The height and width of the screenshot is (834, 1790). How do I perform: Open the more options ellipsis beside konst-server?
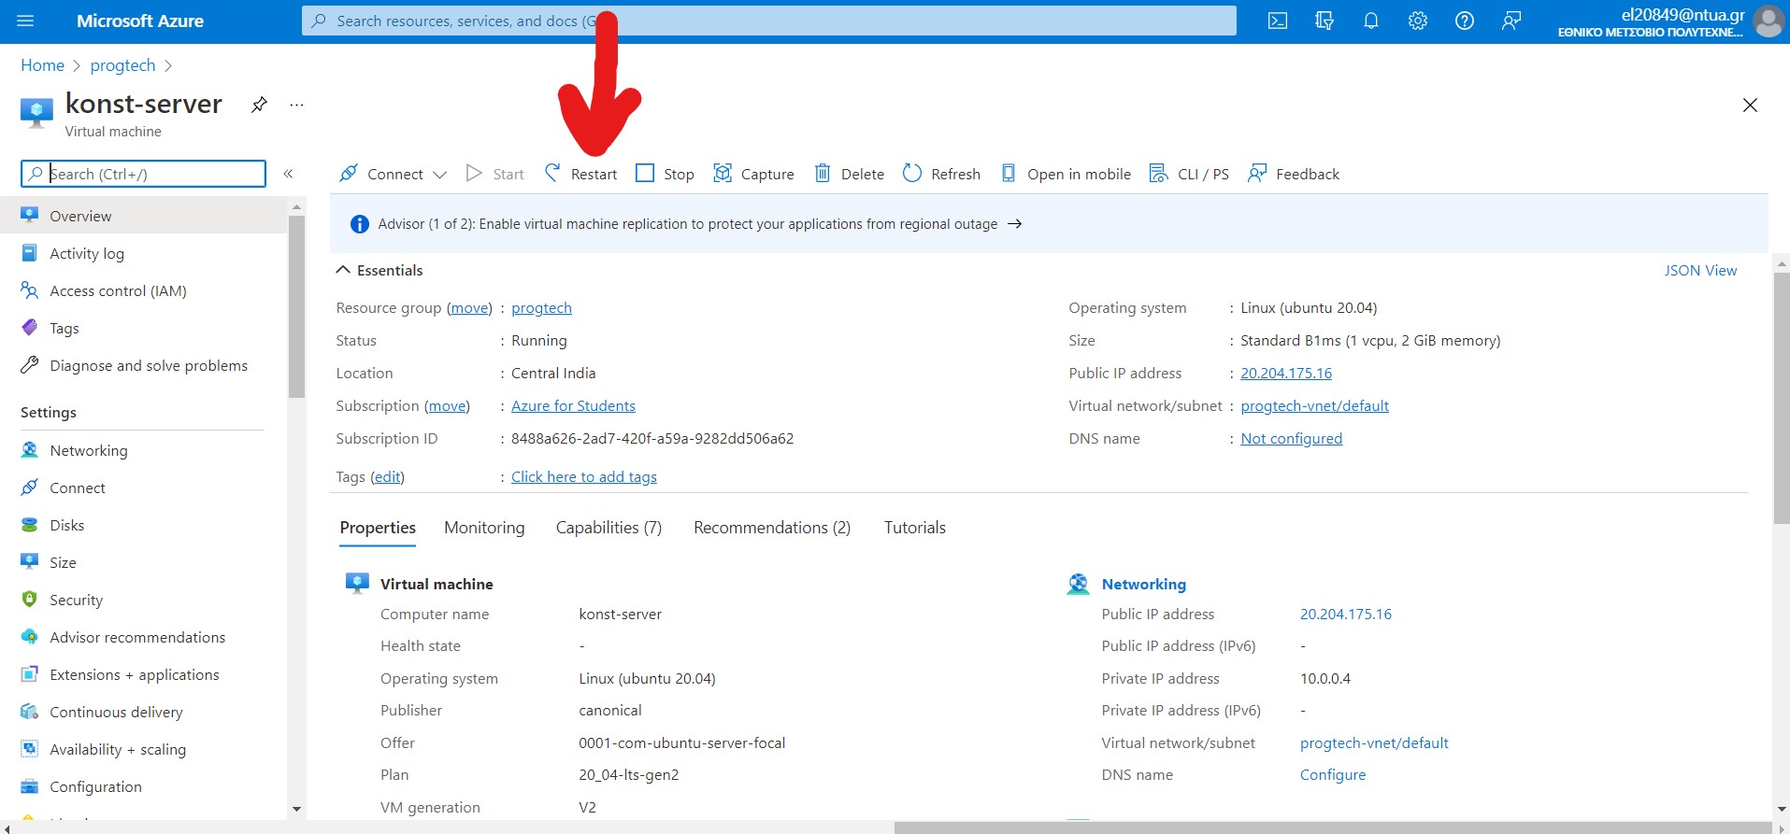296,105
